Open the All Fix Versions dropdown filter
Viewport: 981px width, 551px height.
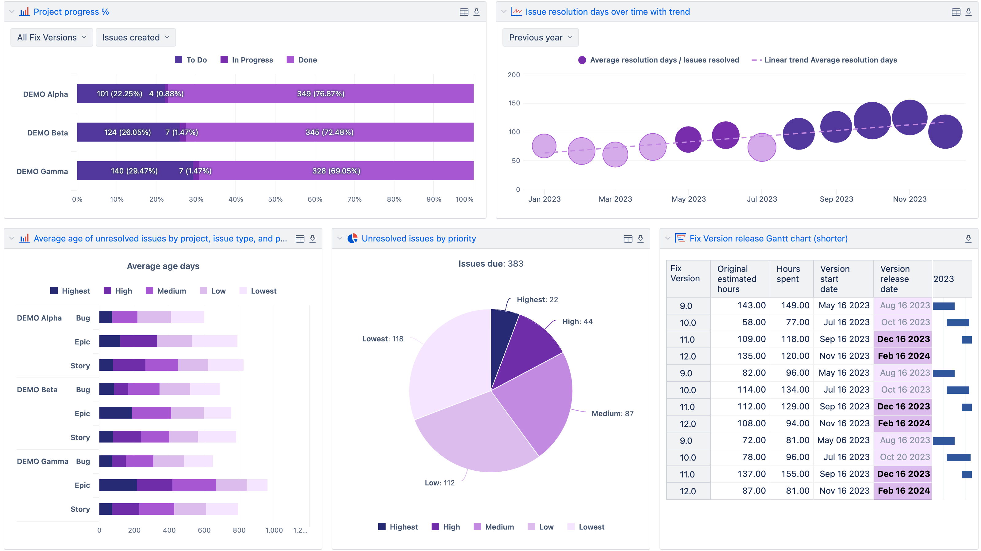pyautogui.click(x=51, y=37)
